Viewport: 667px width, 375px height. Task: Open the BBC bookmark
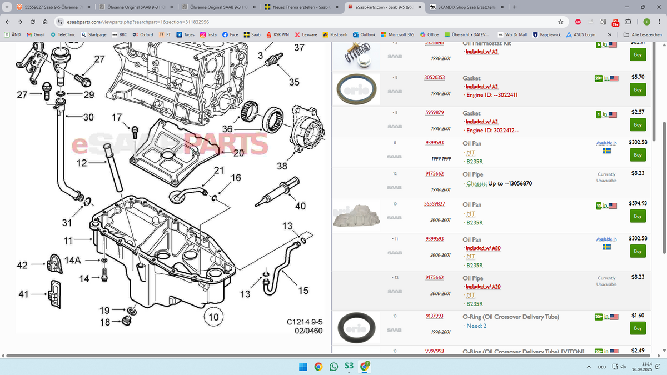[120, 34]
